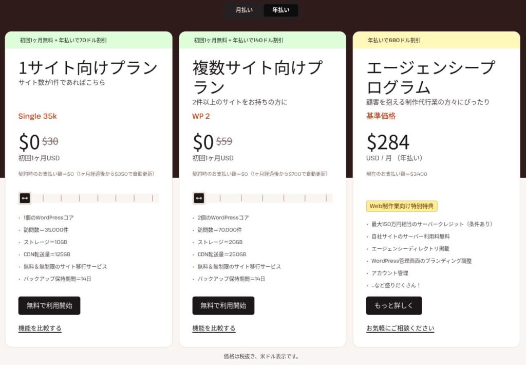This screenshot has height=365, width=526.
Task: Click the ↔ slider handle on the Single 35k plan
Action: pos(25,198)
